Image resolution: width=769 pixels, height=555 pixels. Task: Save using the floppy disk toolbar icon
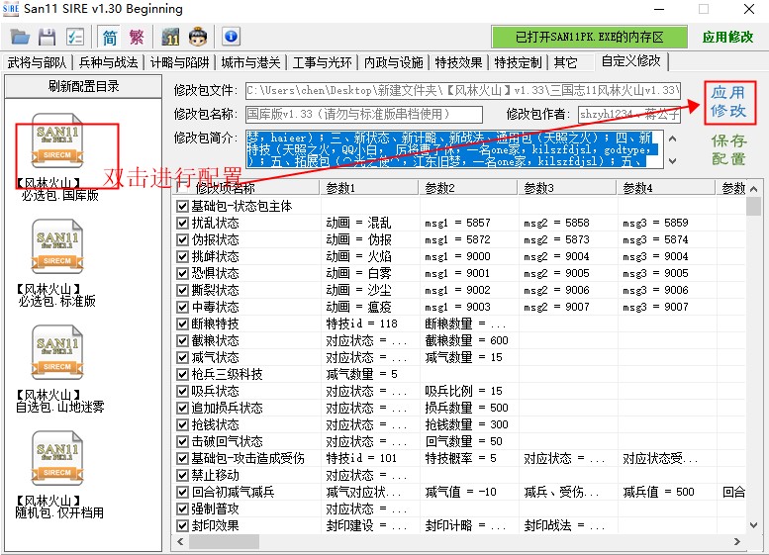pyautogui.click(x=48, y=37)
